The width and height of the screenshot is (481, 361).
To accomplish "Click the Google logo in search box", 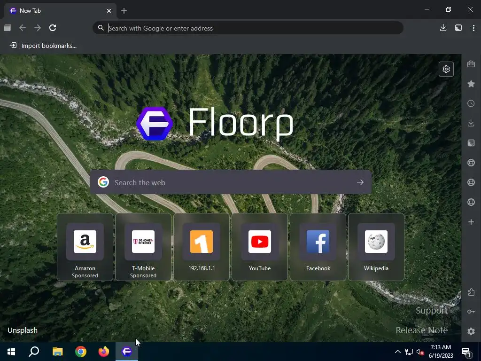I will (x=103, y=182).
